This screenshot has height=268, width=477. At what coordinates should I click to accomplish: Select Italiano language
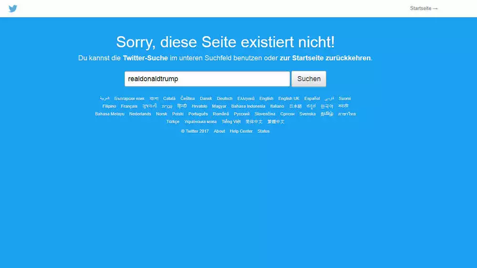(277, 106)
